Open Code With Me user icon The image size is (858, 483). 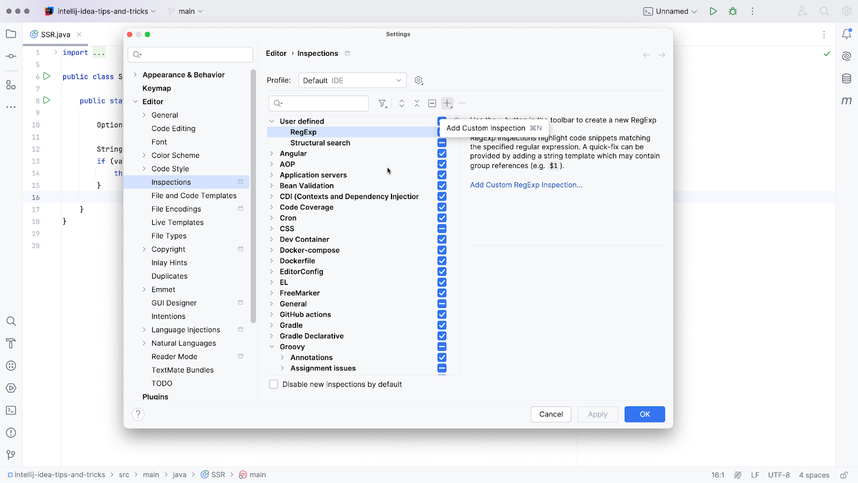(x=802, y=11)
